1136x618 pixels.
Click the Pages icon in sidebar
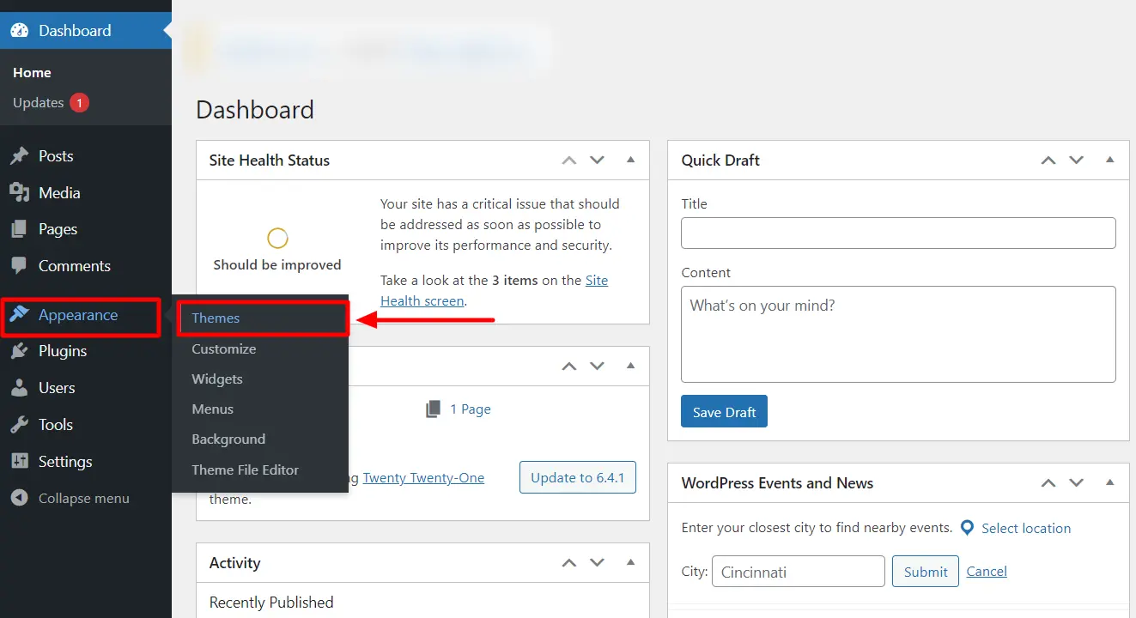19,229
